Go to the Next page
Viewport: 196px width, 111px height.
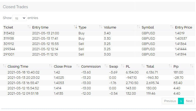click(189, 101)
